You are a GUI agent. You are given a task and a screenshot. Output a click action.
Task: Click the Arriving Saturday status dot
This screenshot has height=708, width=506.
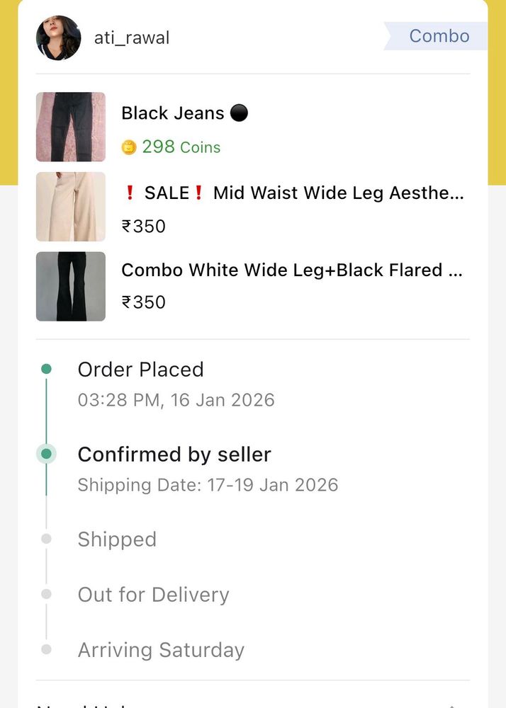[46, 649]
